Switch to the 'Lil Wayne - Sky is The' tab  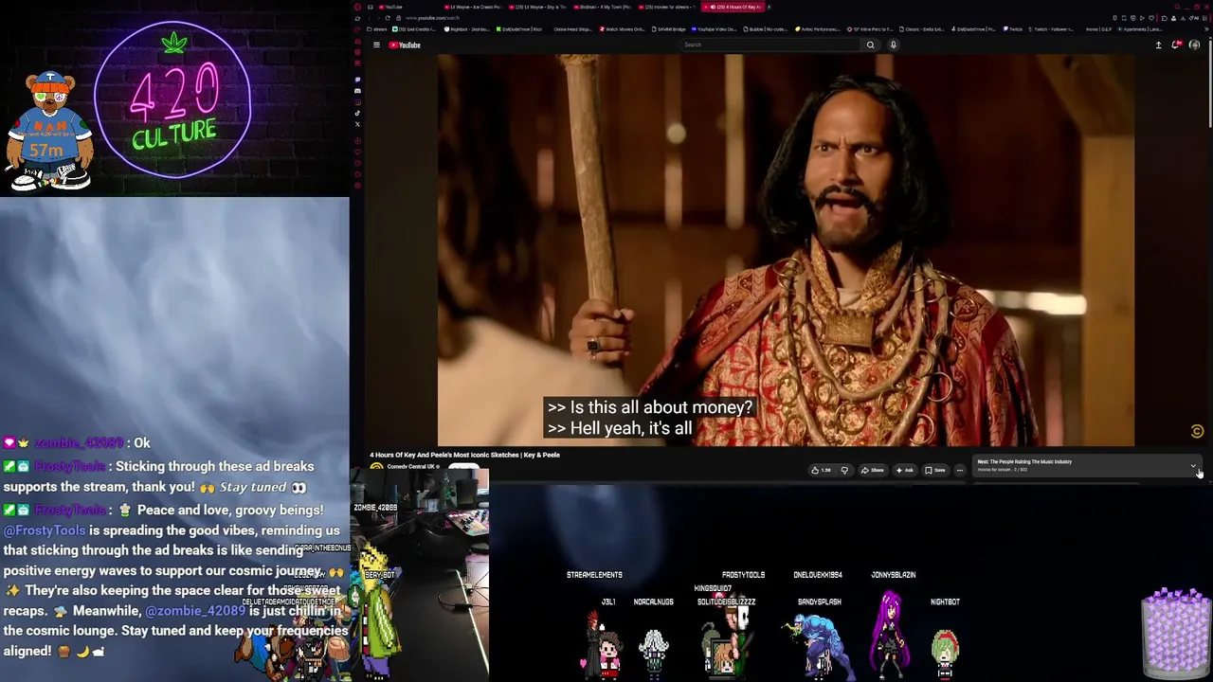pyautogui.click(x=536, y=7)
